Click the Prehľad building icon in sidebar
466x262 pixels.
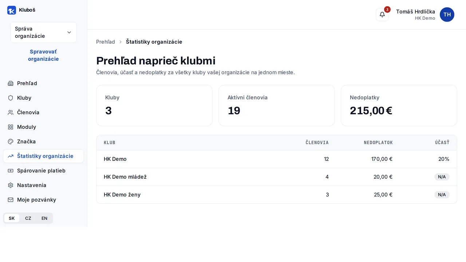click(11, 83)
